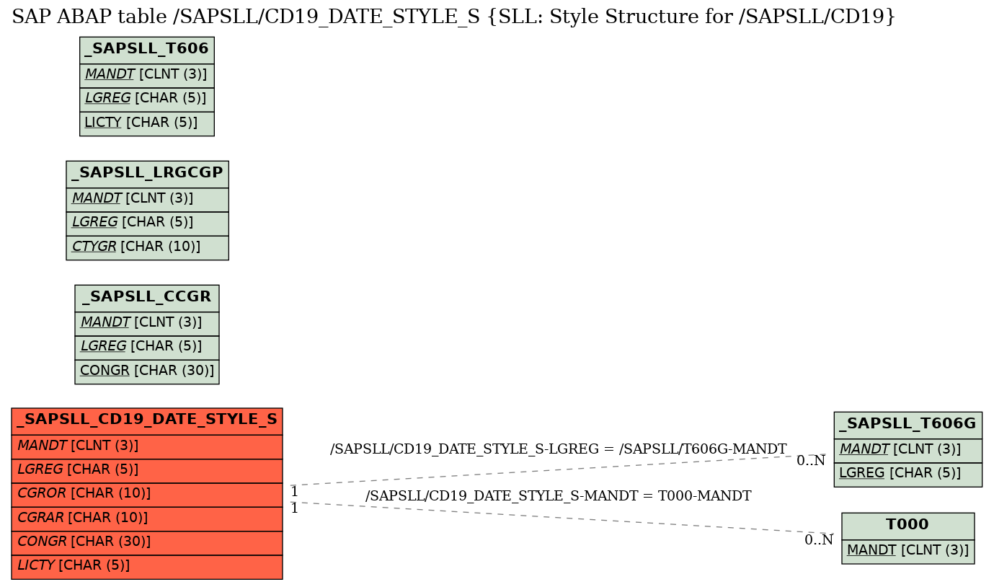The image size is (994, 587).
Task: Select CGRAR [CHAR (10)] field row
Action: [146, 518]
